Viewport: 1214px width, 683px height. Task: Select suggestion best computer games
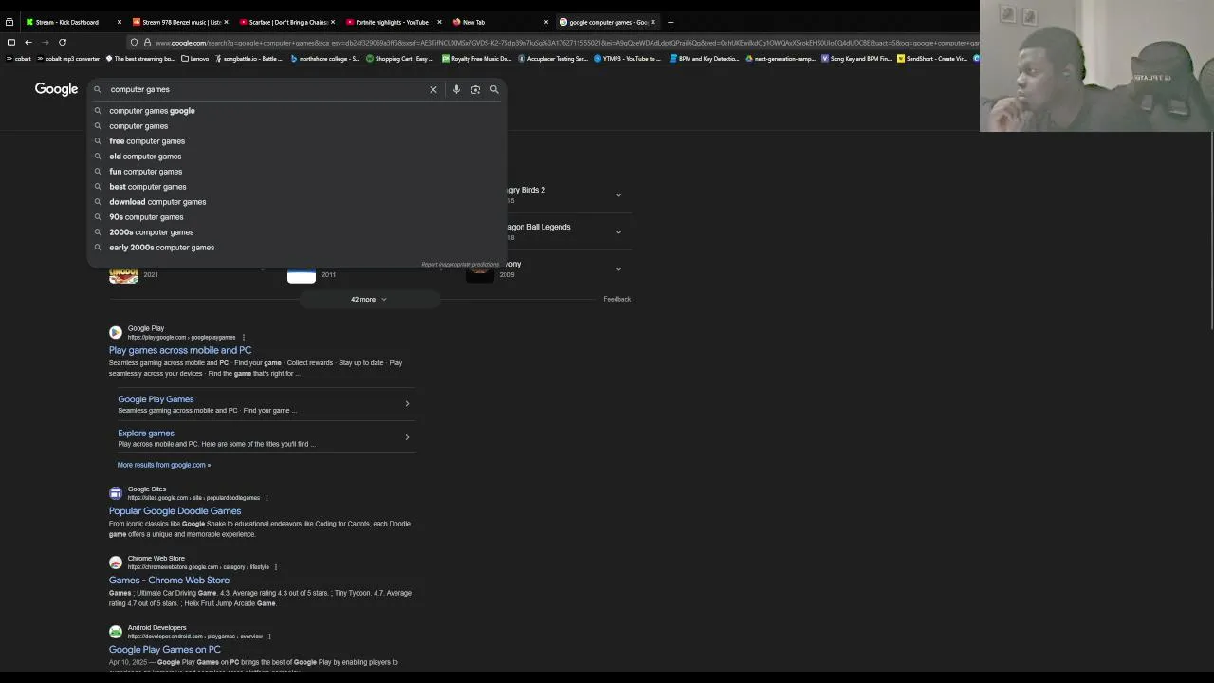tap(296, 187)
